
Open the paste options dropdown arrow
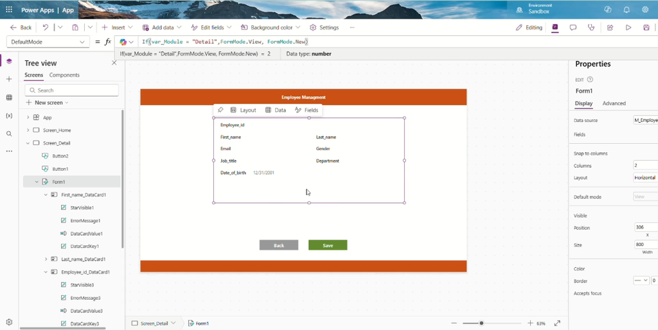point(90,27)
